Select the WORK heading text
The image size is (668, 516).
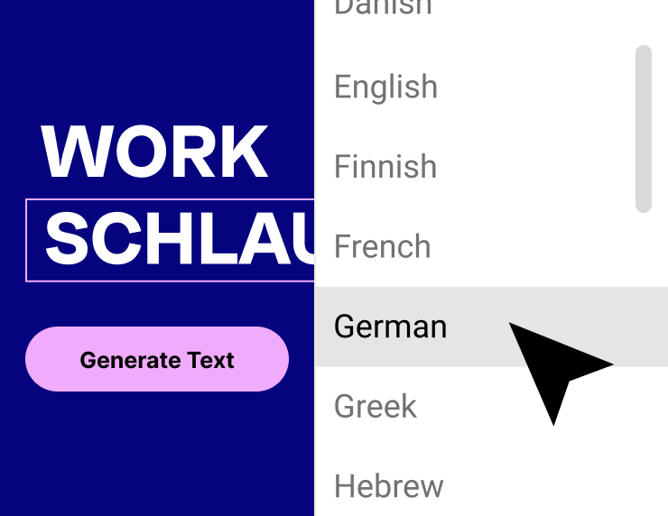point(154,152)
